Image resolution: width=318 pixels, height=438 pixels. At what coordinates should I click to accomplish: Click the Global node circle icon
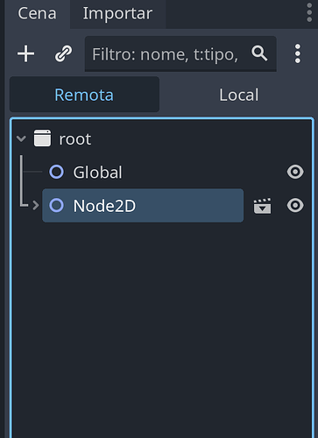click(x=56, y=172)
